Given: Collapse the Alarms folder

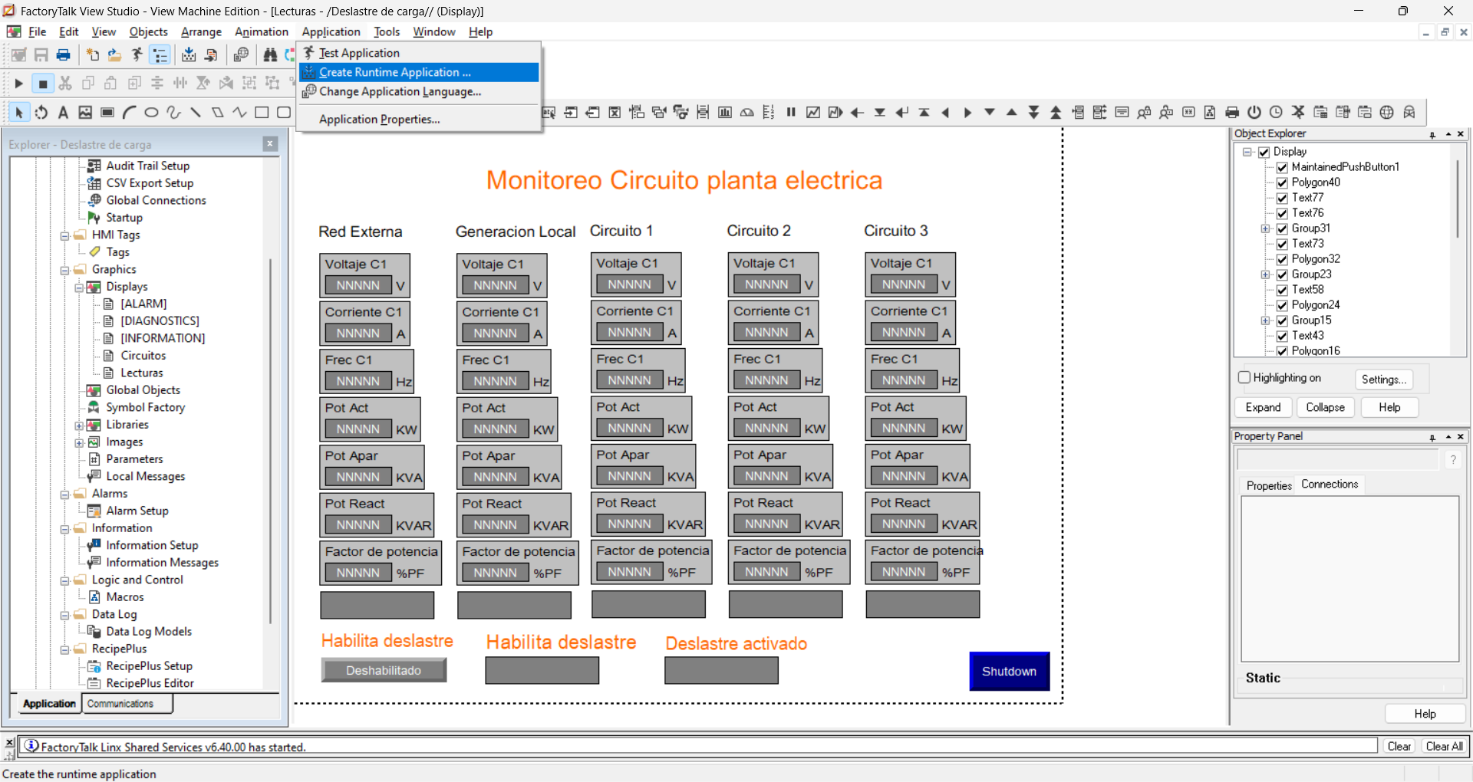Looking at the screenshot, I should (x=65, y=495).
